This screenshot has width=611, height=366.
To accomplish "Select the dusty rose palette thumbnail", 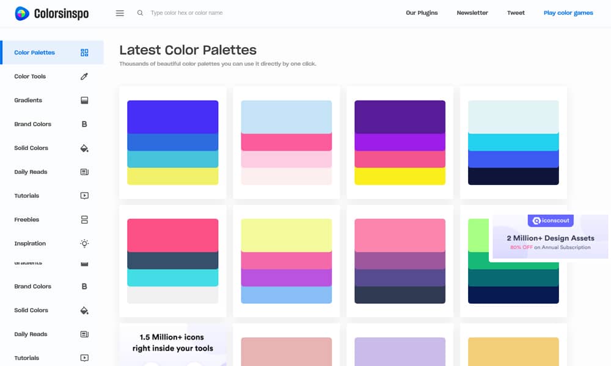I will 287,351.
